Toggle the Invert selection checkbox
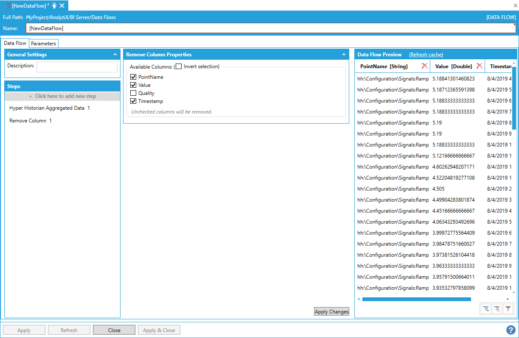This screenshot has width=519, height=338. (179, 66)
